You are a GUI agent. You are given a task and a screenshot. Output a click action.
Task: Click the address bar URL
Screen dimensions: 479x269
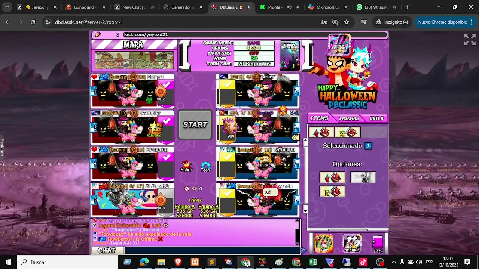coord(89,22)
